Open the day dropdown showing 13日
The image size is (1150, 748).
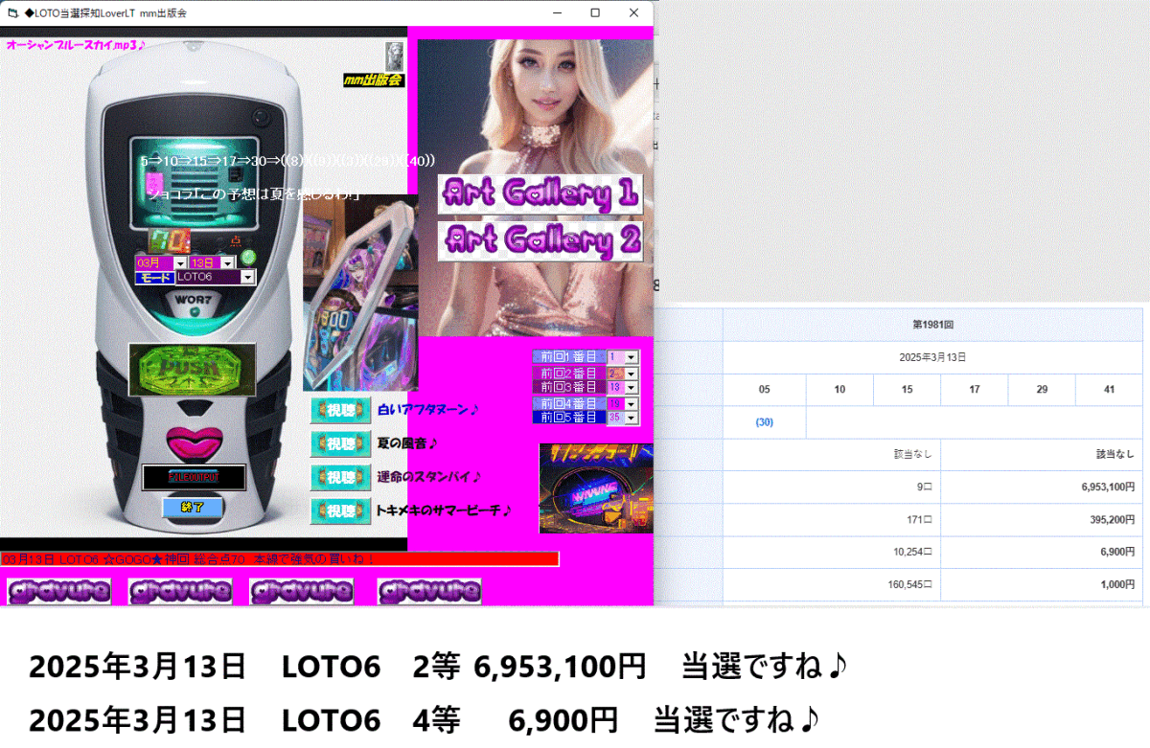(226, 262)
